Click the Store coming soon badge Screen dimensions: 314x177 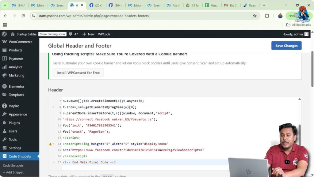coord(52,34)
